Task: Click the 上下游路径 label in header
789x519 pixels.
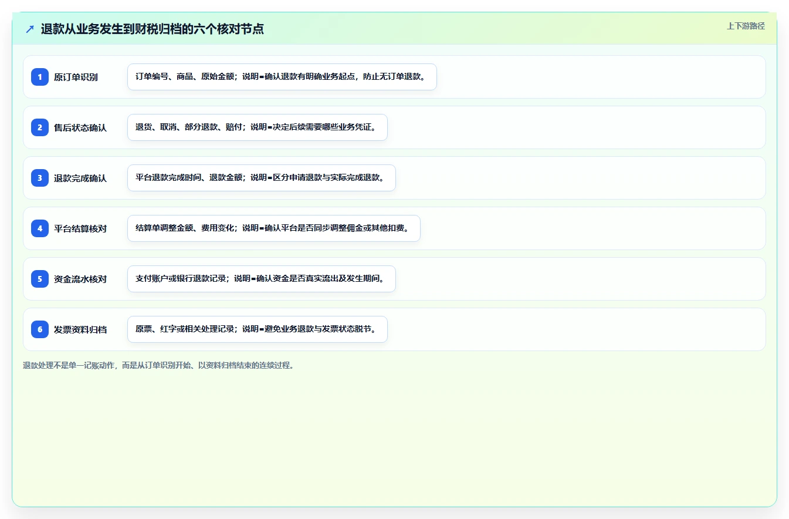Action: (746, 26)
